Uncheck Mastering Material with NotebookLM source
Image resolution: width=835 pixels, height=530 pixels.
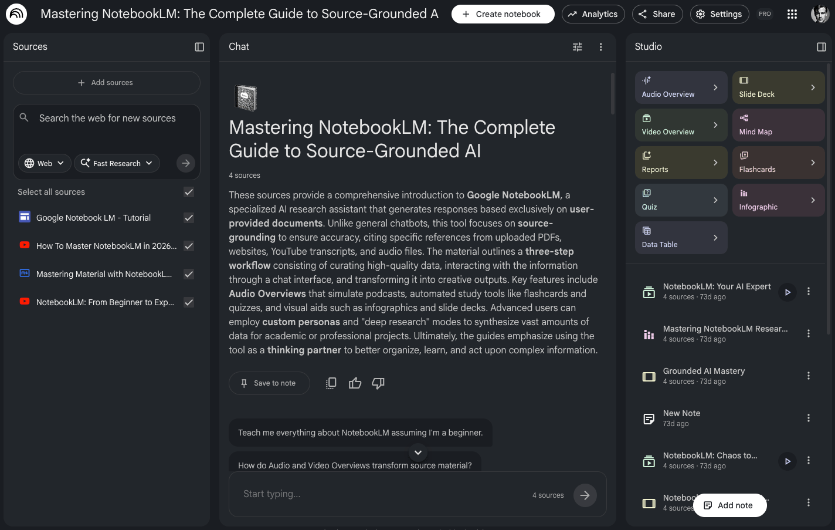pyautogui.click(x=189, y=274)
